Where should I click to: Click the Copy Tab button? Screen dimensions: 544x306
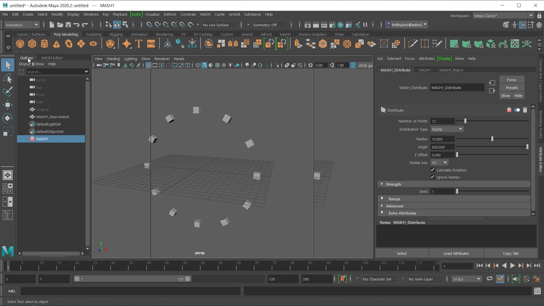click(510, 253)
